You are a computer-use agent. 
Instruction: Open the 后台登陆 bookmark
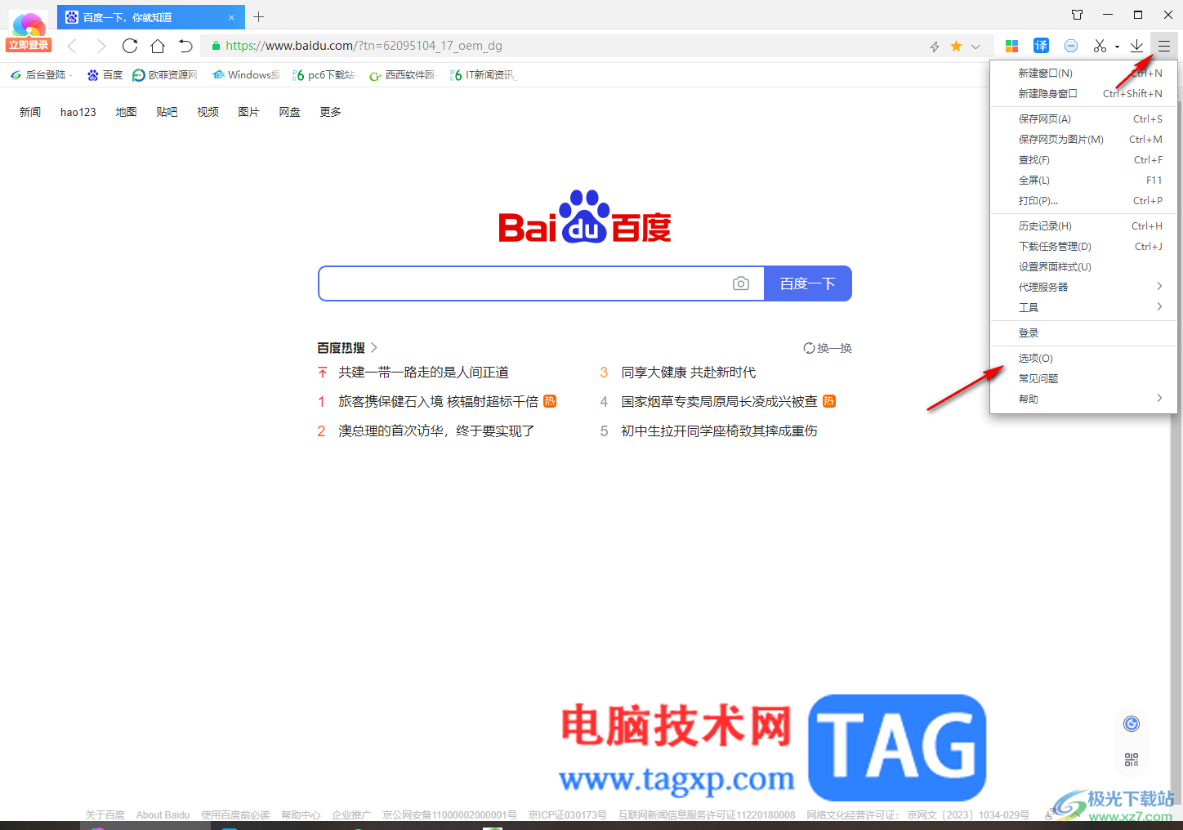click(41, 75)
